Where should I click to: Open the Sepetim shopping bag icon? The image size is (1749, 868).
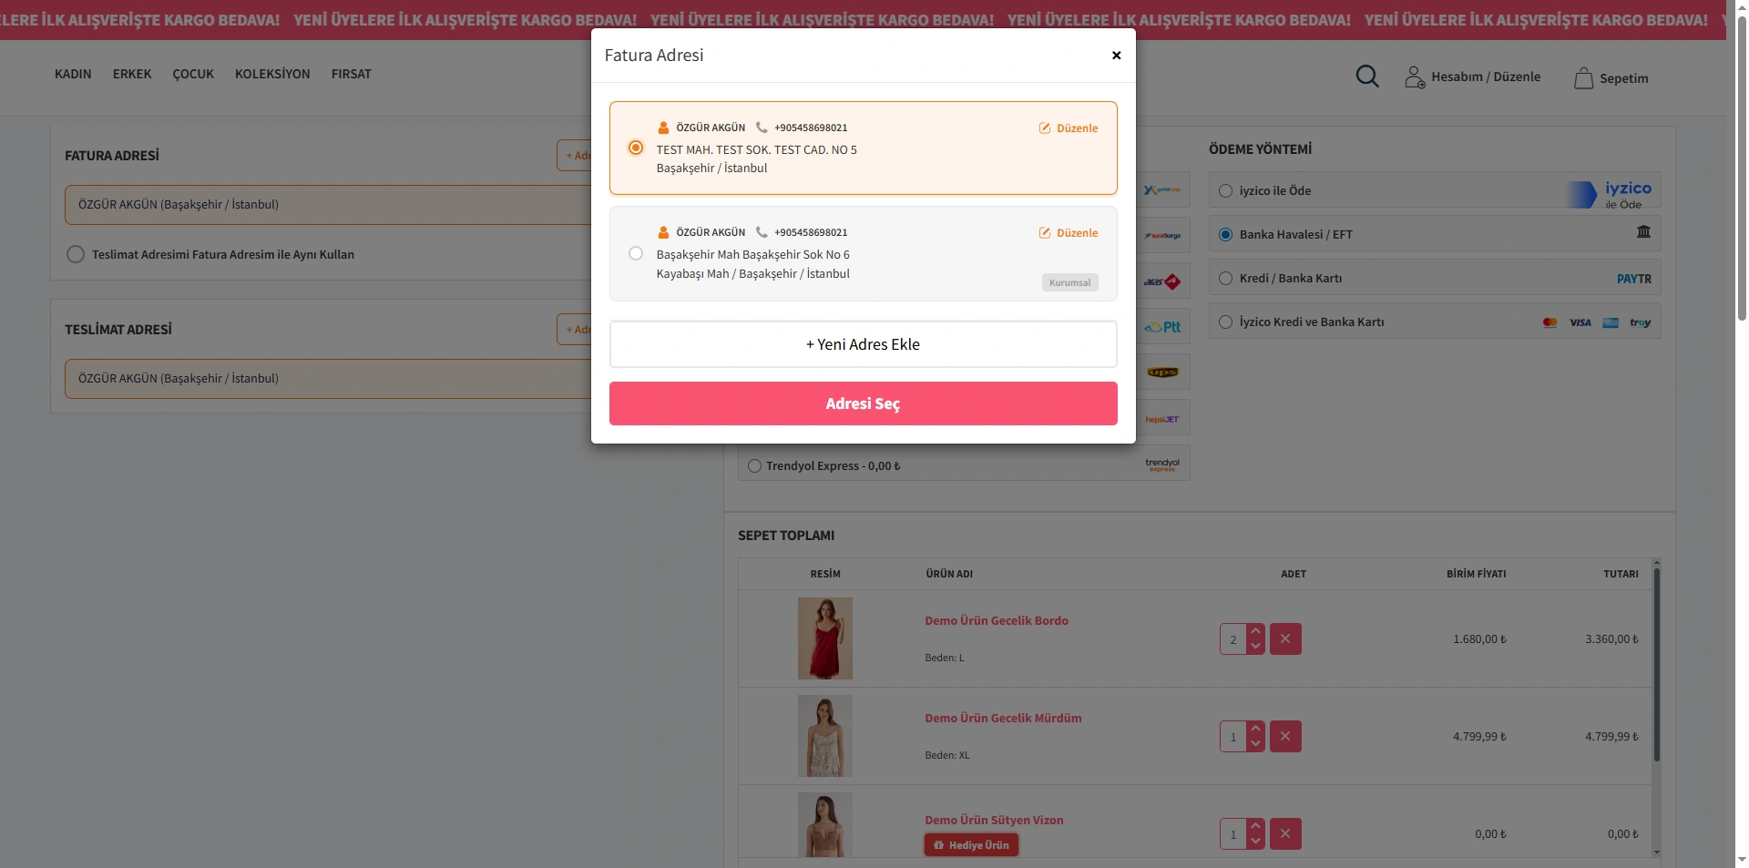[x=1583, y=78]
